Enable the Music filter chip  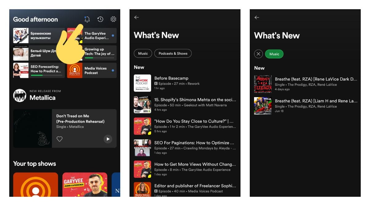click(143, 53)
